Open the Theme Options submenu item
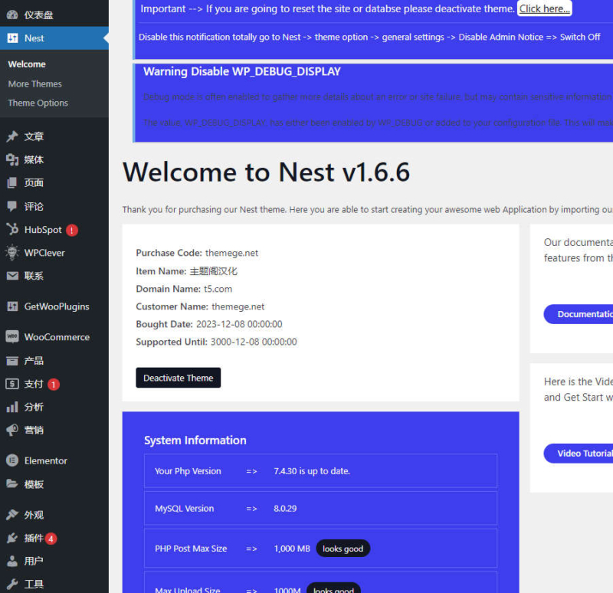613x593 pixels. (x=38, y=103)
